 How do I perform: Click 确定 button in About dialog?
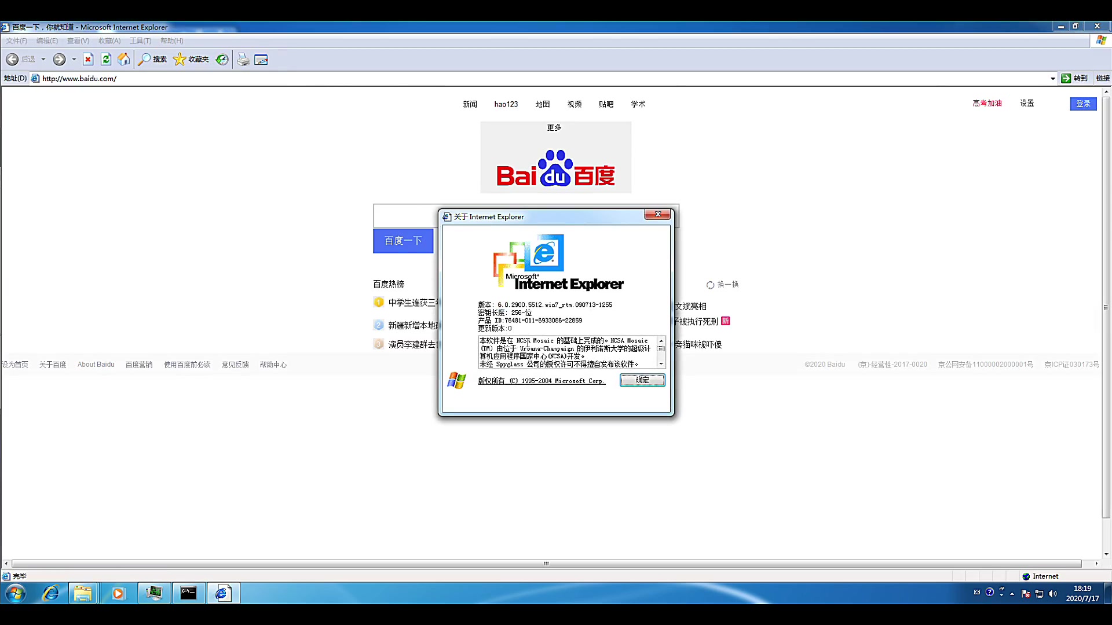(642, 380)
